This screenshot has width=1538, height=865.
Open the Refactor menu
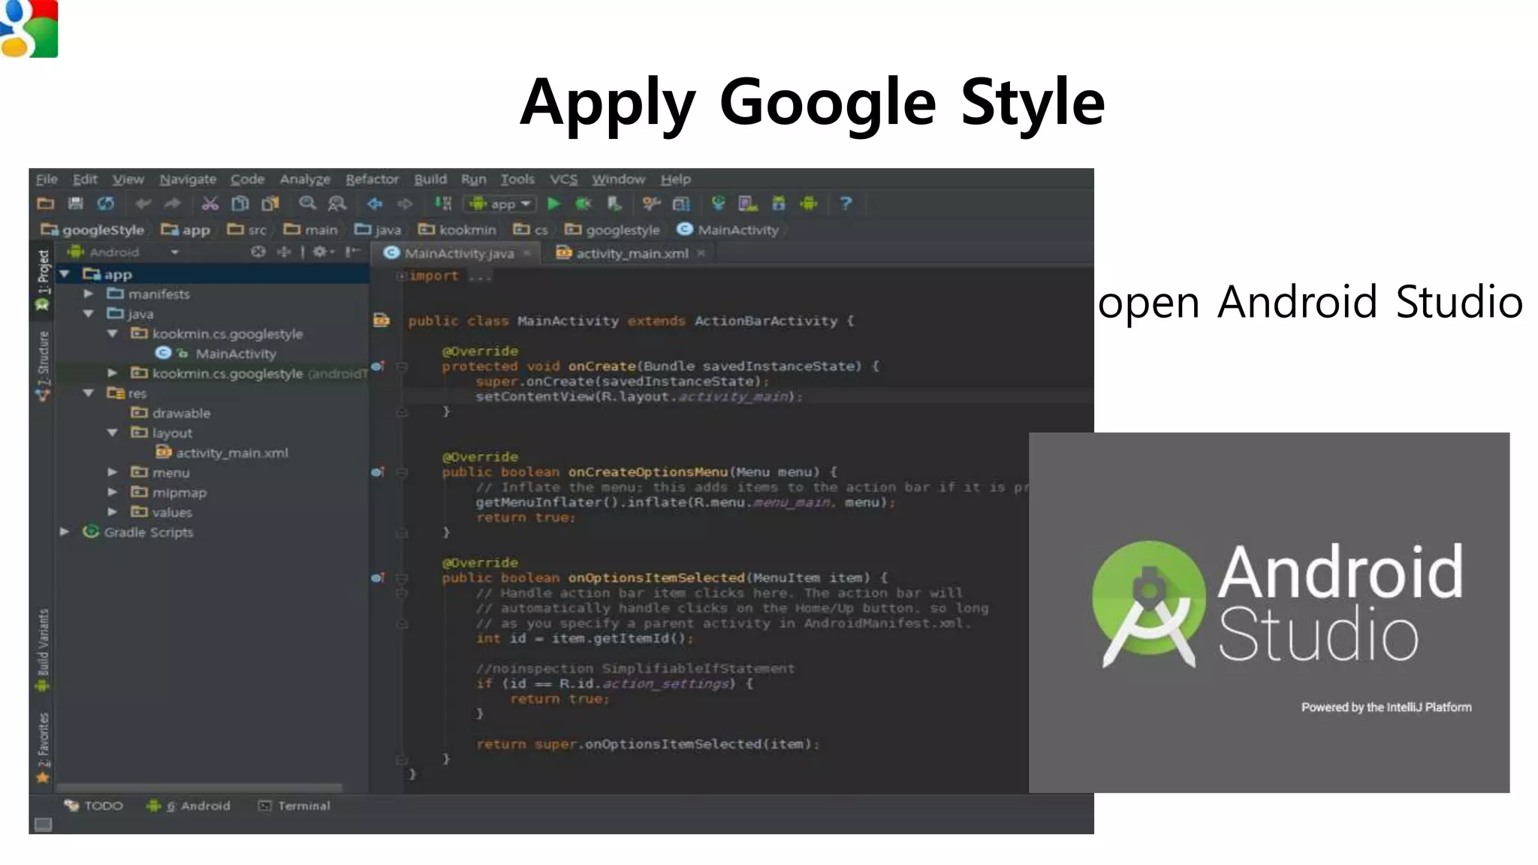coord(372,179)
